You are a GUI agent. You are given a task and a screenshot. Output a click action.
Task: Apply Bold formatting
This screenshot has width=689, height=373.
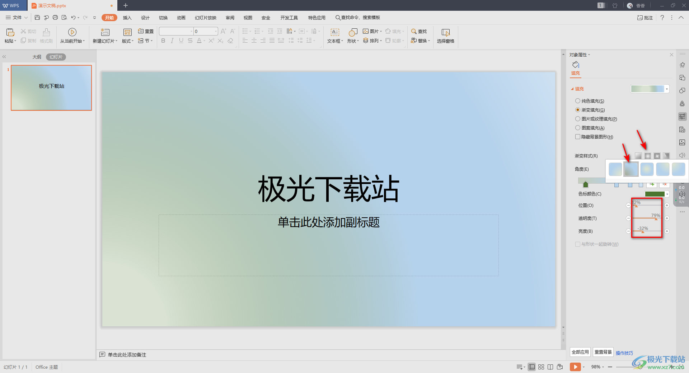coord(163,41)
